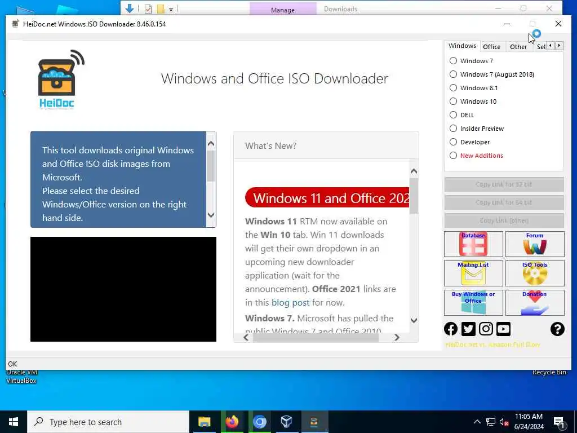The image size is (577, 433).
Task: Show hidden tray icons chevron
Action: 477,422
